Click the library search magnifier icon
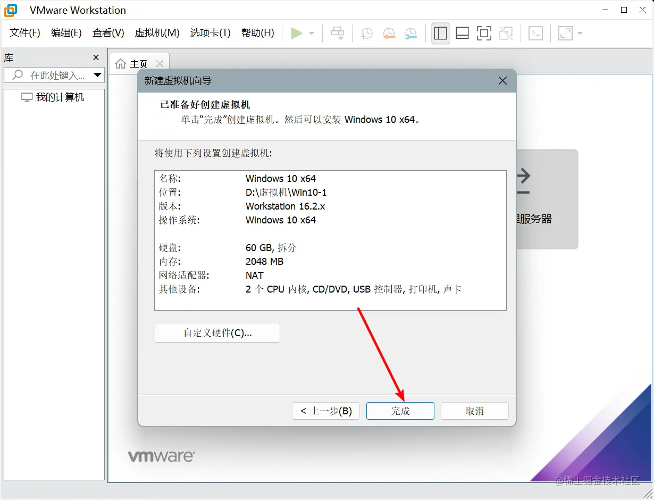654x500 pixels. point(18,75)
